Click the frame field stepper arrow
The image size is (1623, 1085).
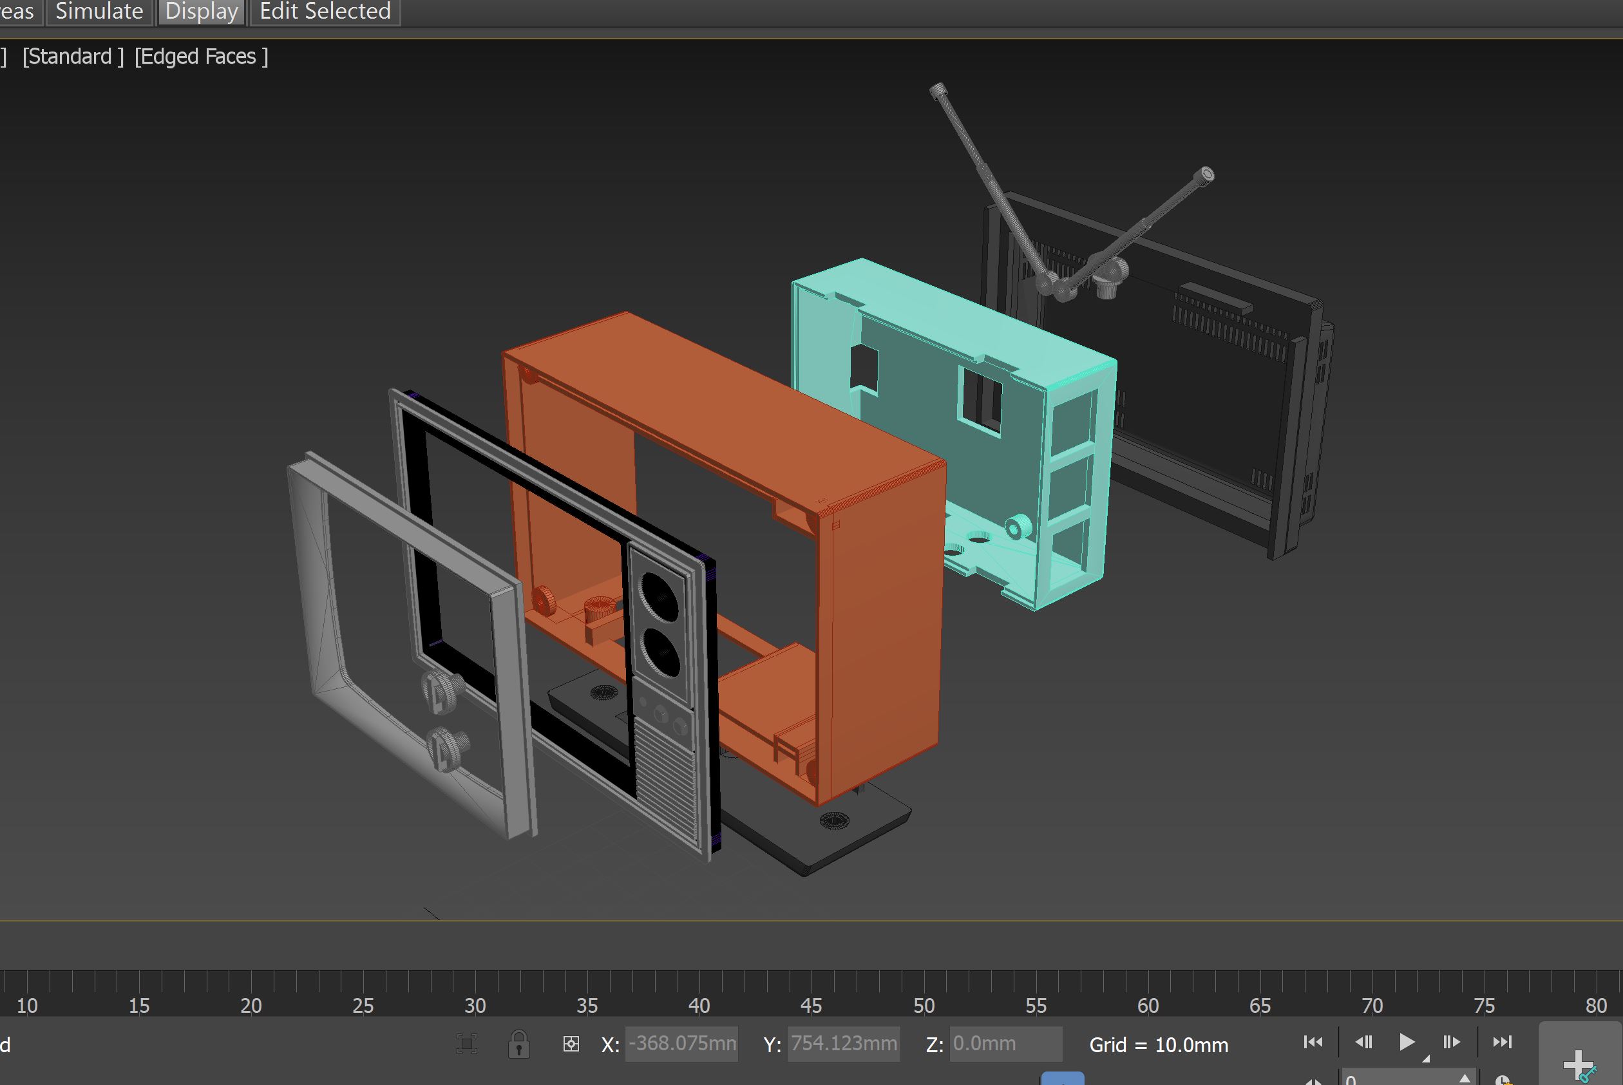click(x=1465, y=1079)
